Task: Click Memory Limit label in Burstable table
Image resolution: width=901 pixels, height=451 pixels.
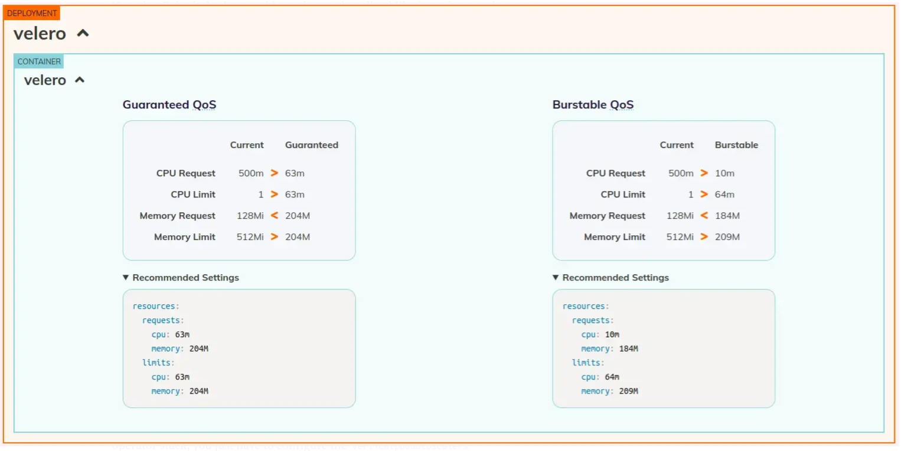Action: pyautogui.click(x=615, y=237)
